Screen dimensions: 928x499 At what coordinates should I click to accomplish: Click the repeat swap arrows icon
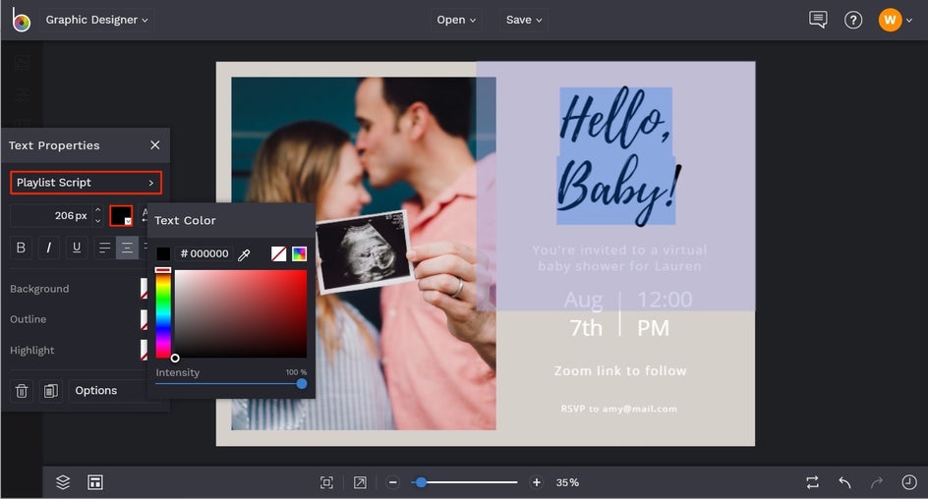coord(813,482)
